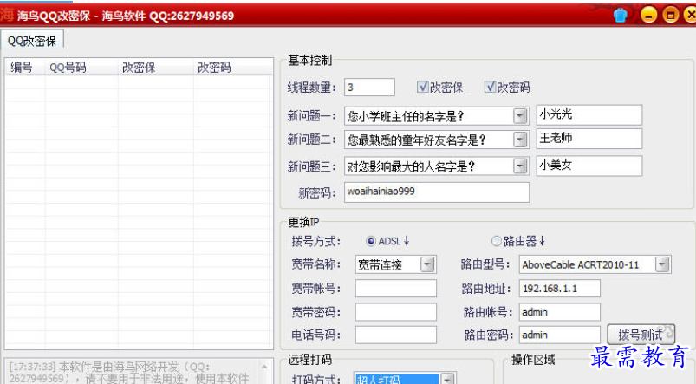Image resolution: width=696 pixels, height=384 pixels.
Task: Click the 海 app logo in title bar
Action: (7, 15)
